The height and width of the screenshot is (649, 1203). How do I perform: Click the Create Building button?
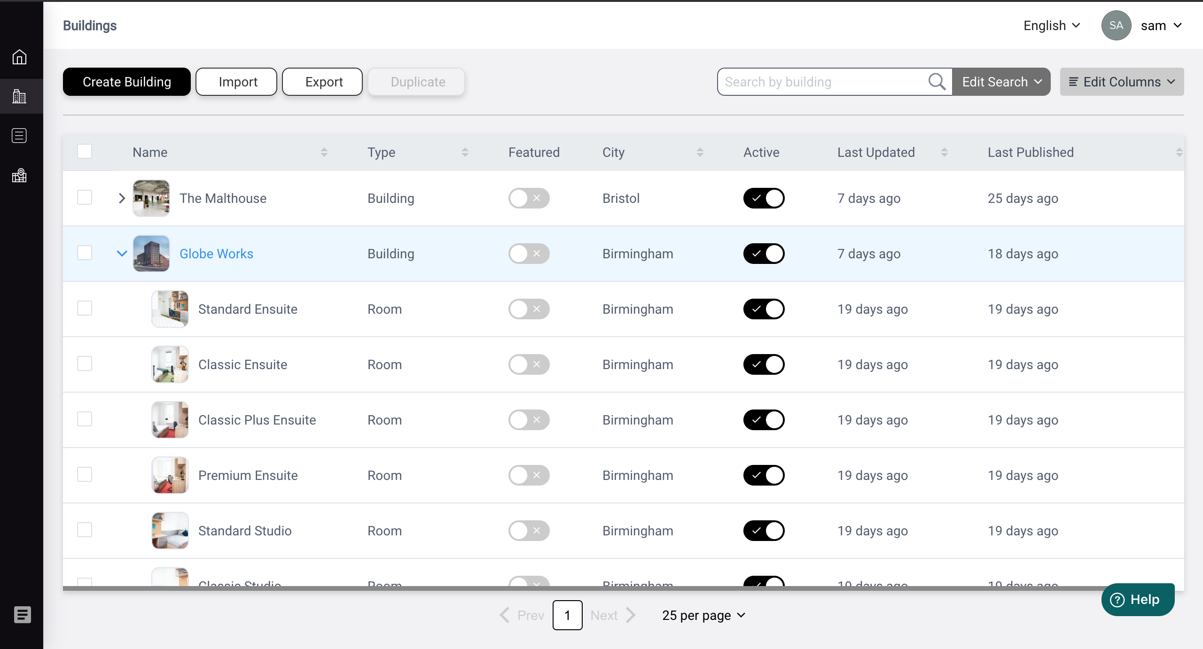(127, 82)
